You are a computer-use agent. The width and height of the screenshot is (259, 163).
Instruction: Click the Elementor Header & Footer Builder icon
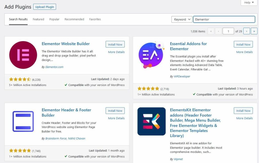point(23,121)
